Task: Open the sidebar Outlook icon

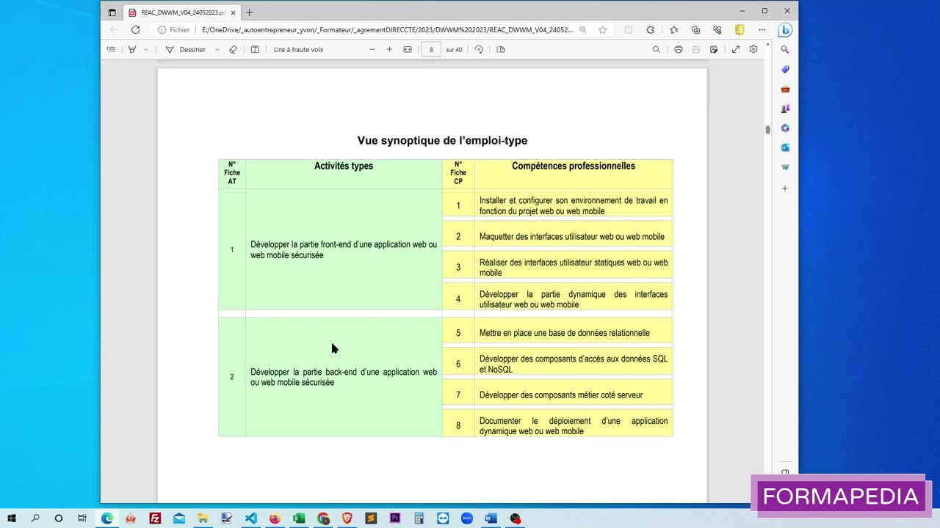Action: [x=785, y=147]
